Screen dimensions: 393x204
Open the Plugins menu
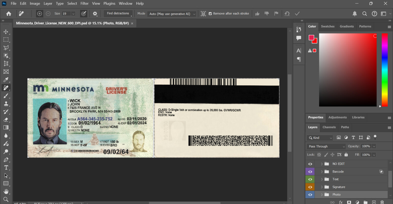point(109,3)
